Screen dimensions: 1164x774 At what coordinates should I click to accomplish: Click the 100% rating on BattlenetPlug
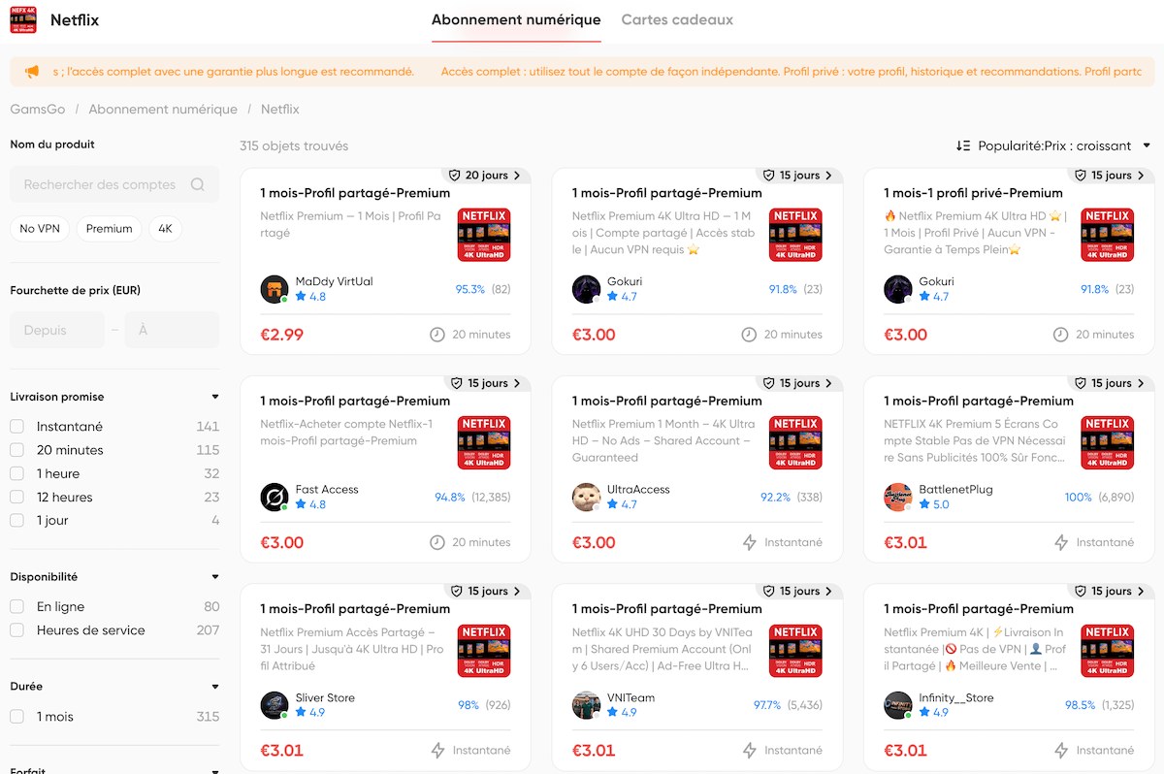pyautogui.click(x=1078, y=498)
